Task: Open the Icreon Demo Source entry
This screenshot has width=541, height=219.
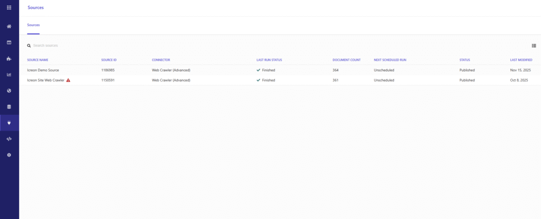Action: [x=43, y=70]
